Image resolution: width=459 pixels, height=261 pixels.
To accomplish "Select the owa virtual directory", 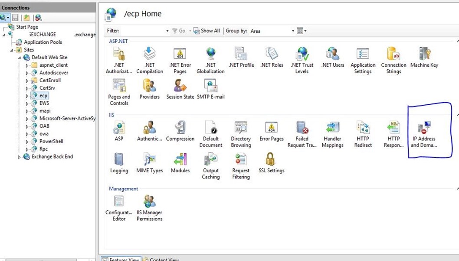I will point(44,134).
